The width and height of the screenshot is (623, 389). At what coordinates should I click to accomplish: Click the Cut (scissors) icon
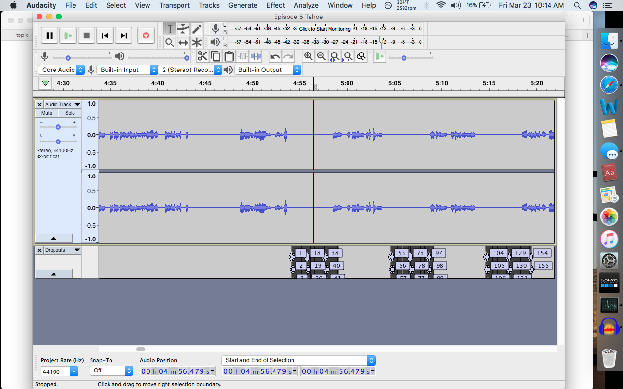(x=202, y=56)
